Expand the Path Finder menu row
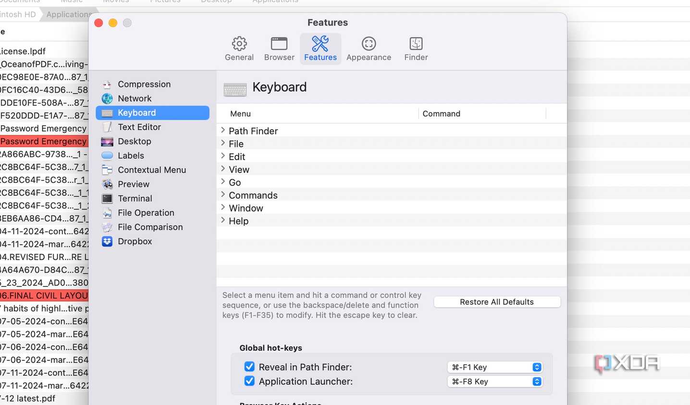This screenshot has height=405, width=690. (223, 130)
